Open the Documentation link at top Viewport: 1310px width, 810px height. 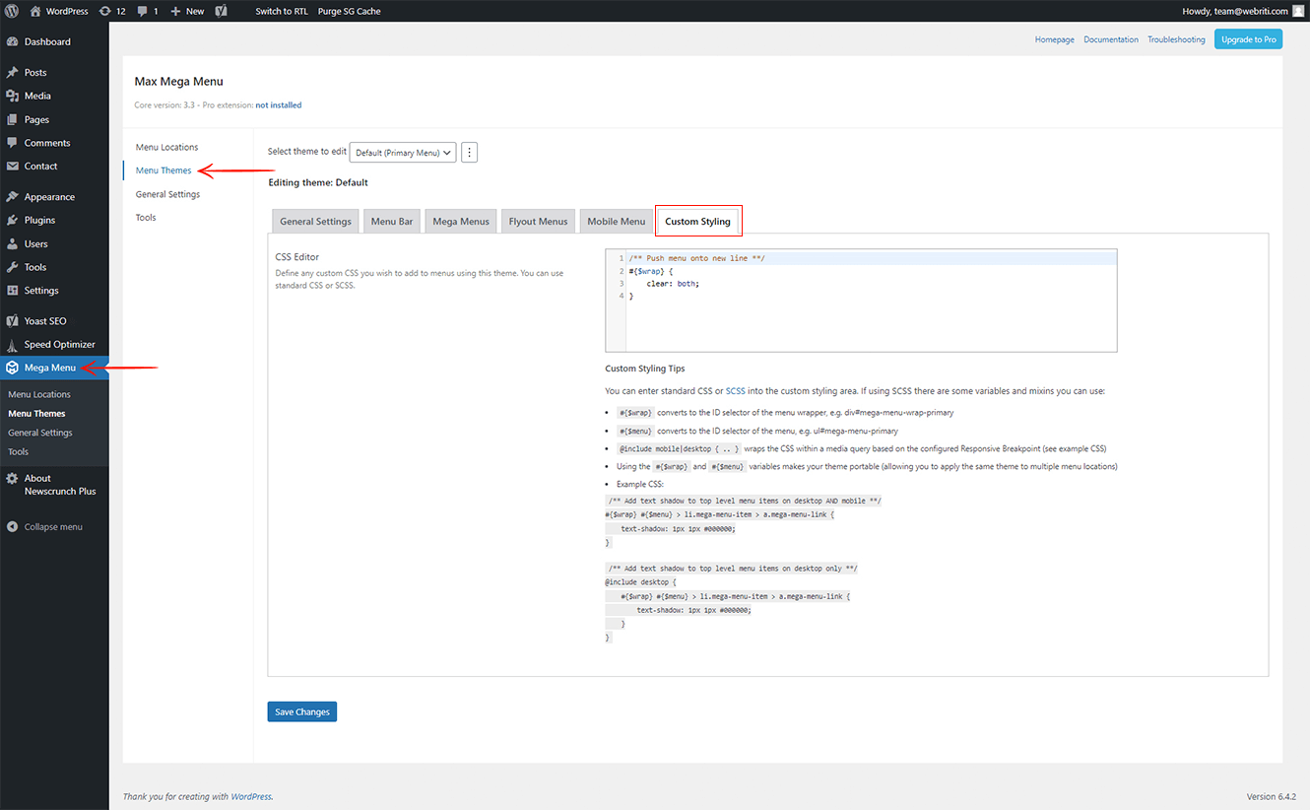1111,39
